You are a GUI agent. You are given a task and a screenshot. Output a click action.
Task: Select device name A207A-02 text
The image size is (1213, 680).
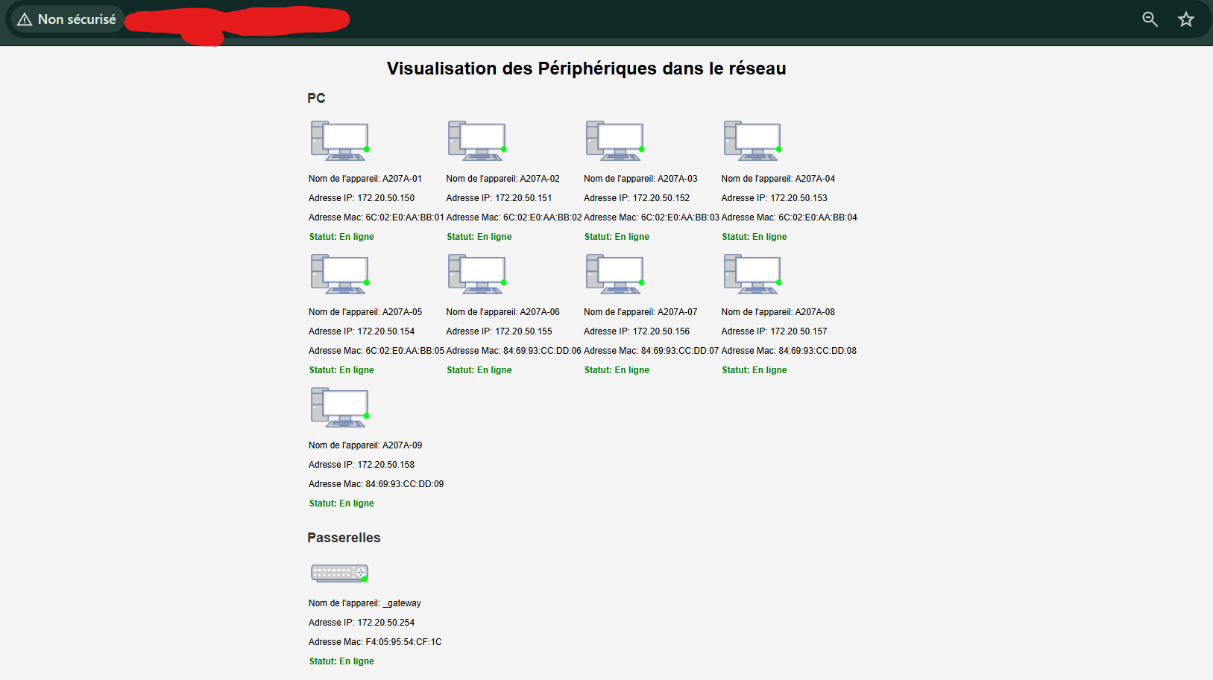click(540, 179)
